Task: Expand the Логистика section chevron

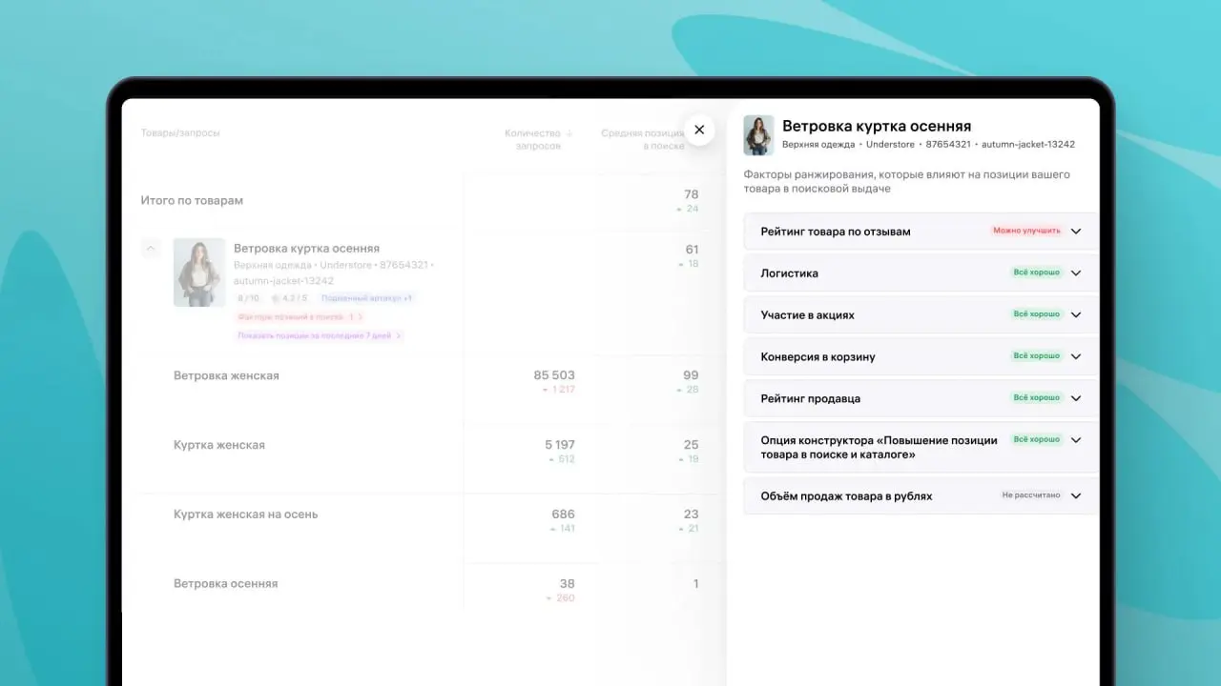Action: pos(1076,273)
